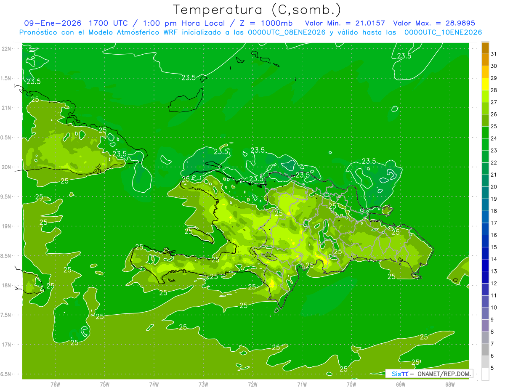Viewport: 505px width, 390px height.
Task: Click the '17N' latitude axis label
Action: 6,345
